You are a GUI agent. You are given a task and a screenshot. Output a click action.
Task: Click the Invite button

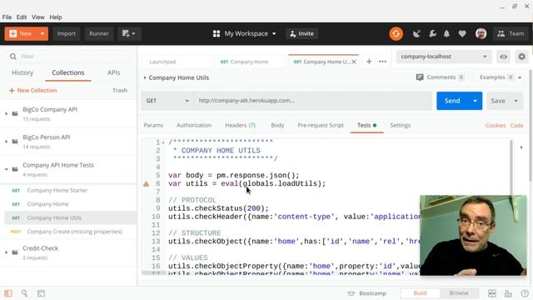[301, 33]
